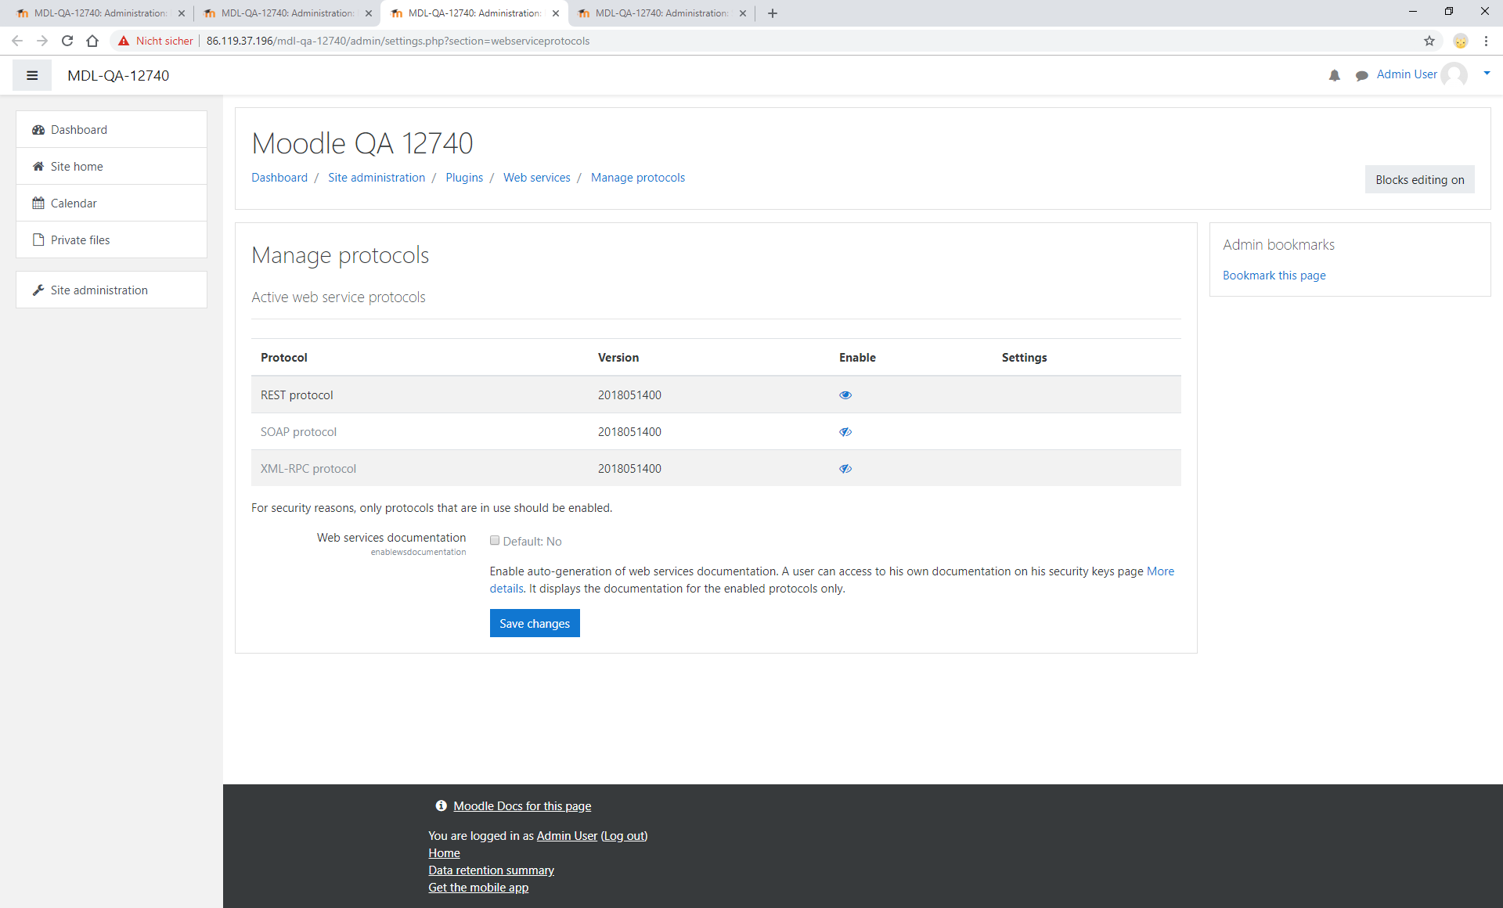Enable the SOAP protocol crossed-eye icon
1503x908 pixels.
click(845, 431)
